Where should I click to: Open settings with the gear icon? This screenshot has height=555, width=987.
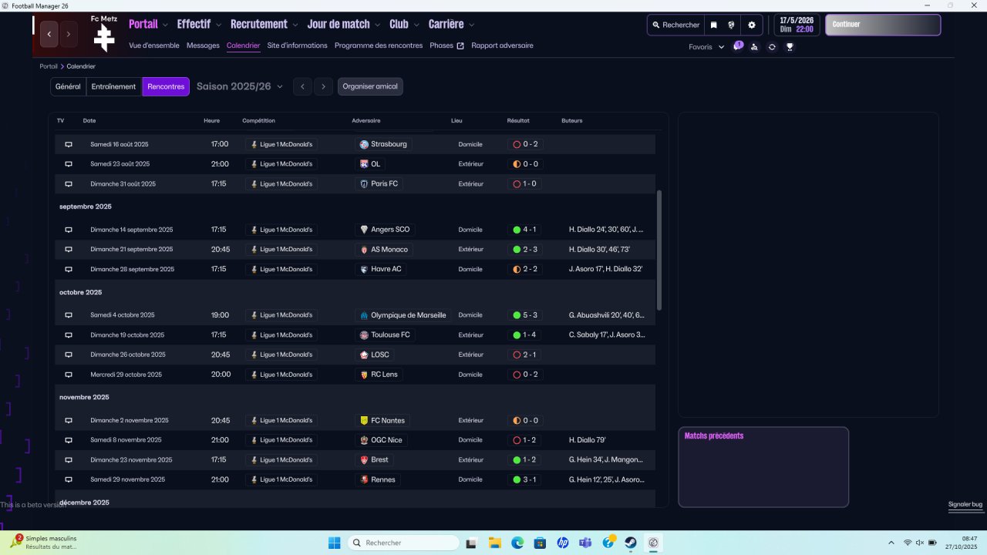click(x=752, y=25)
